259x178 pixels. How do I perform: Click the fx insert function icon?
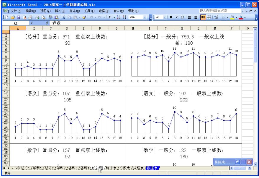tap(47, 23)
